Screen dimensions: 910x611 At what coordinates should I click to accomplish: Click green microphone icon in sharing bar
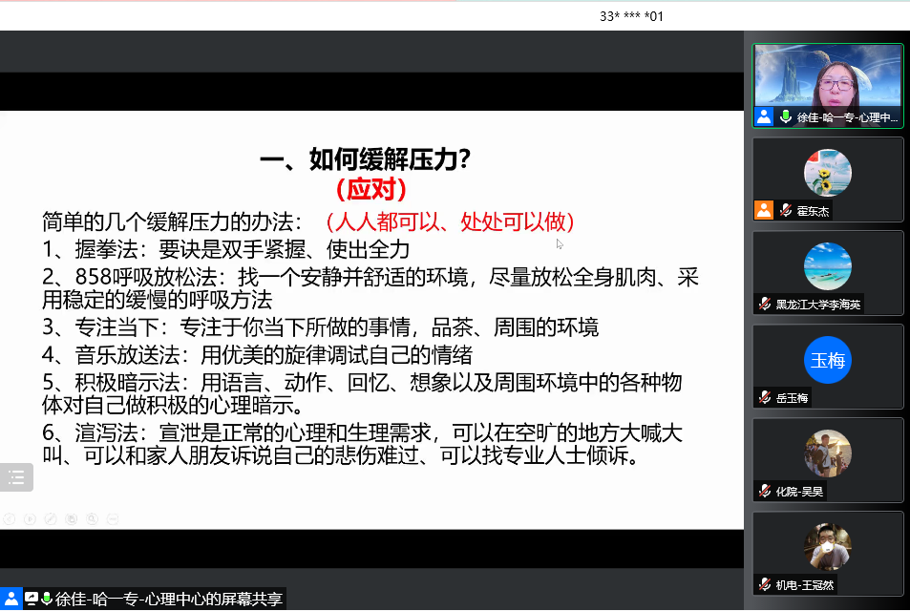[47, 599]
